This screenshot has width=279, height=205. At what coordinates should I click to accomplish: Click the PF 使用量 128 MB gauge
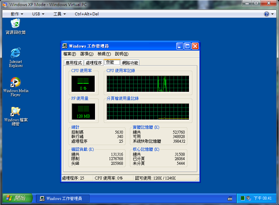coord(83,112)
